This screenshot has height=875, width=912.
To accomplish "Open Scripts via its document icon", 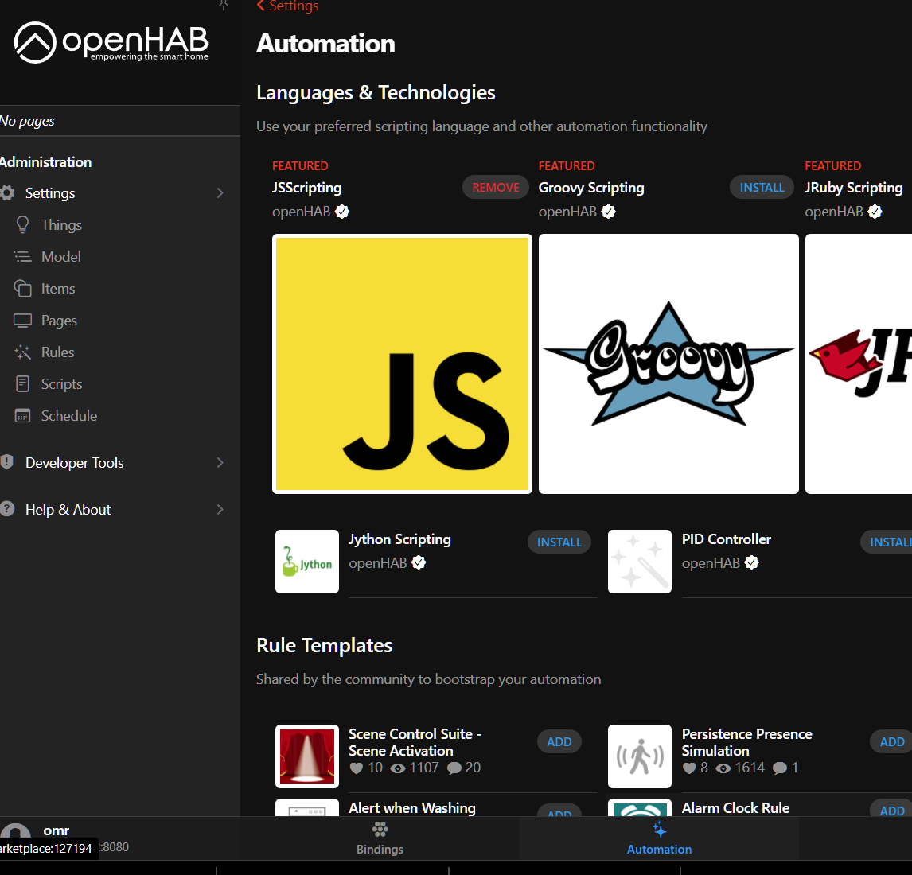I will (23, 384).
